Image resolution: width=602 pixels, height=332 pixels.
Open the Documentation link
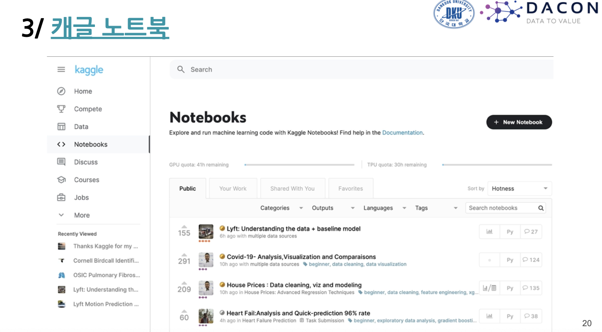click(x=402, y=133)
